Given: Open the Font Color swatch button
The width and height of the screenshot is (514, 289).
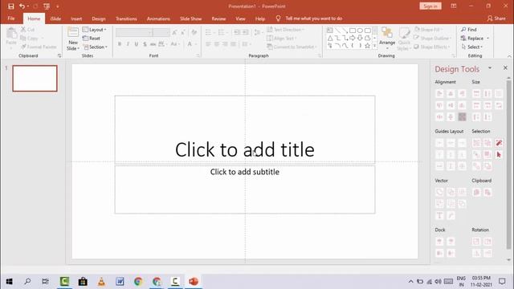Looking at the screenshot, I should coord(190,44).
